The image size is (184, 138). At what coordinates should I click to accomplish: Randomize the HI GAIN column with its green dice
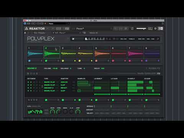146,100
